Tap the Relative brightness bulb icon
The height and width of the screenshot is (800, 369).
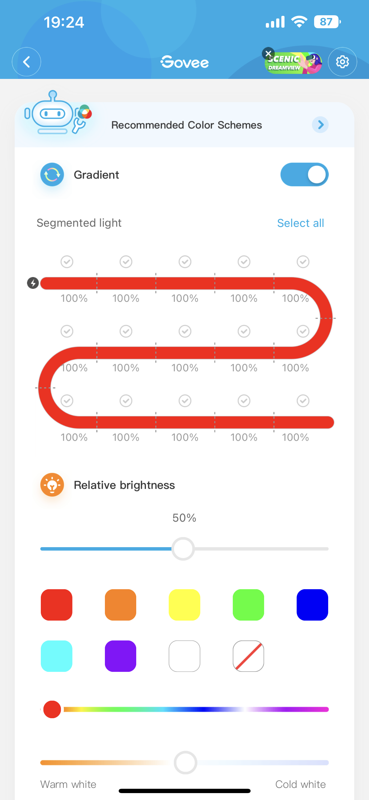coord(52,485)
